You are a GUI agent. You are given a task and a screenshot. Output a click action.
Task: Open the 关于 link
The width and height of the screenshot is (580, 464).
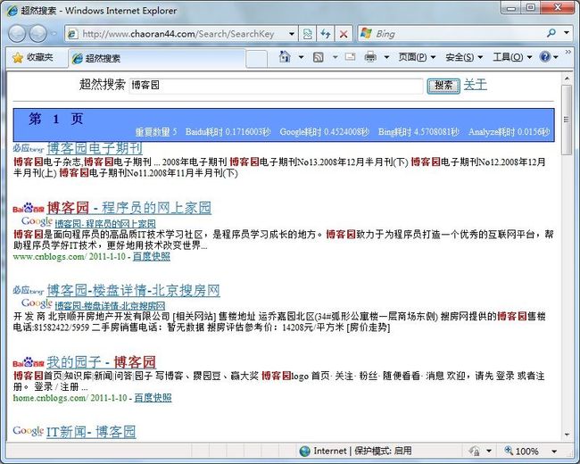click(476, 85)
